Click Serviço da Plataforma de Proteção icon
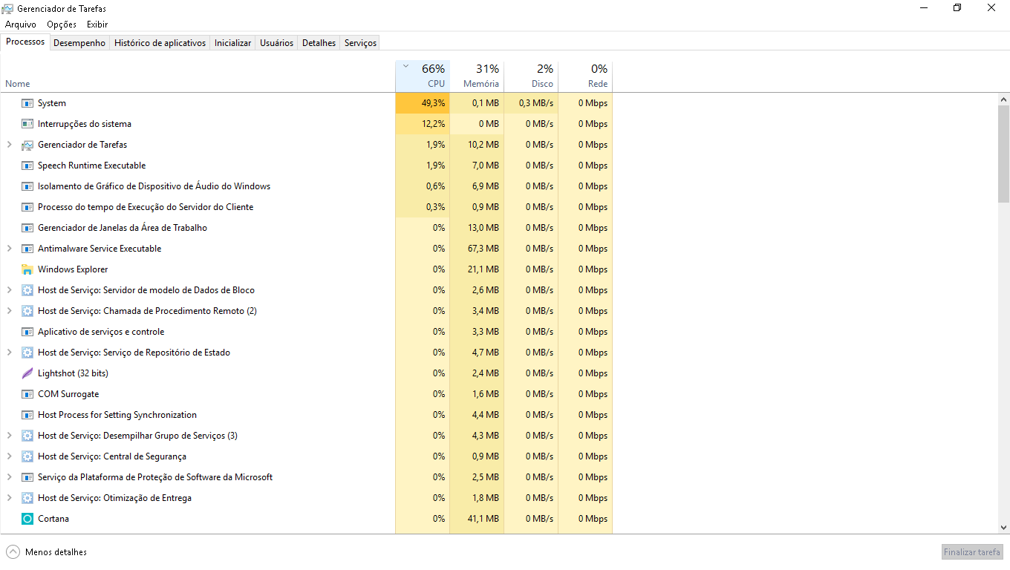Screen dimensions: 1010x570 coord(27,477)
